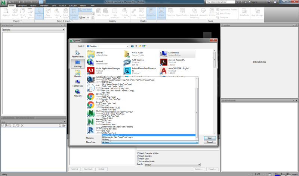Open Autodesk Rendering tool
Viewport: 299px width, 176px height.
tap(194, 13)
